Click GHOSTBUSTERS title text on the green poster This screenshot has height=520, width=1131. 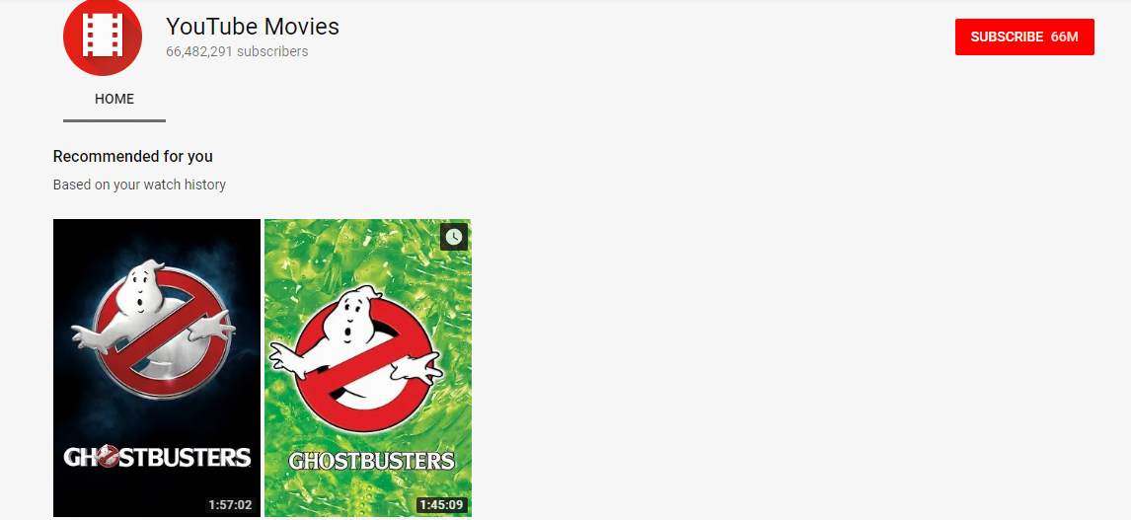click(371, 461)
